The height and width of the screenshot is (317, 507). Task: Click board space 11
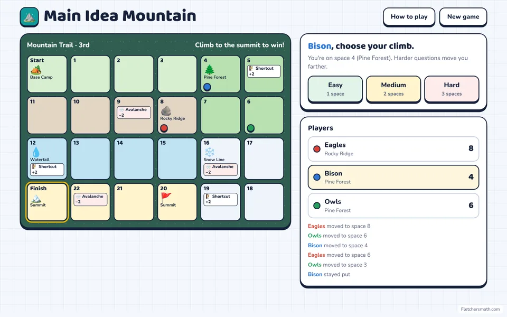(47, 115)
